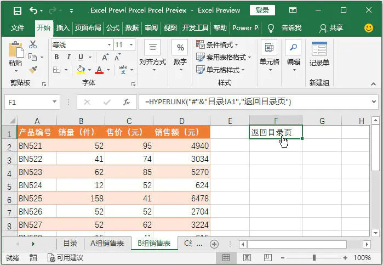
Task: Open the 开发工具 ribbon tab
Action: pos(195,28)
